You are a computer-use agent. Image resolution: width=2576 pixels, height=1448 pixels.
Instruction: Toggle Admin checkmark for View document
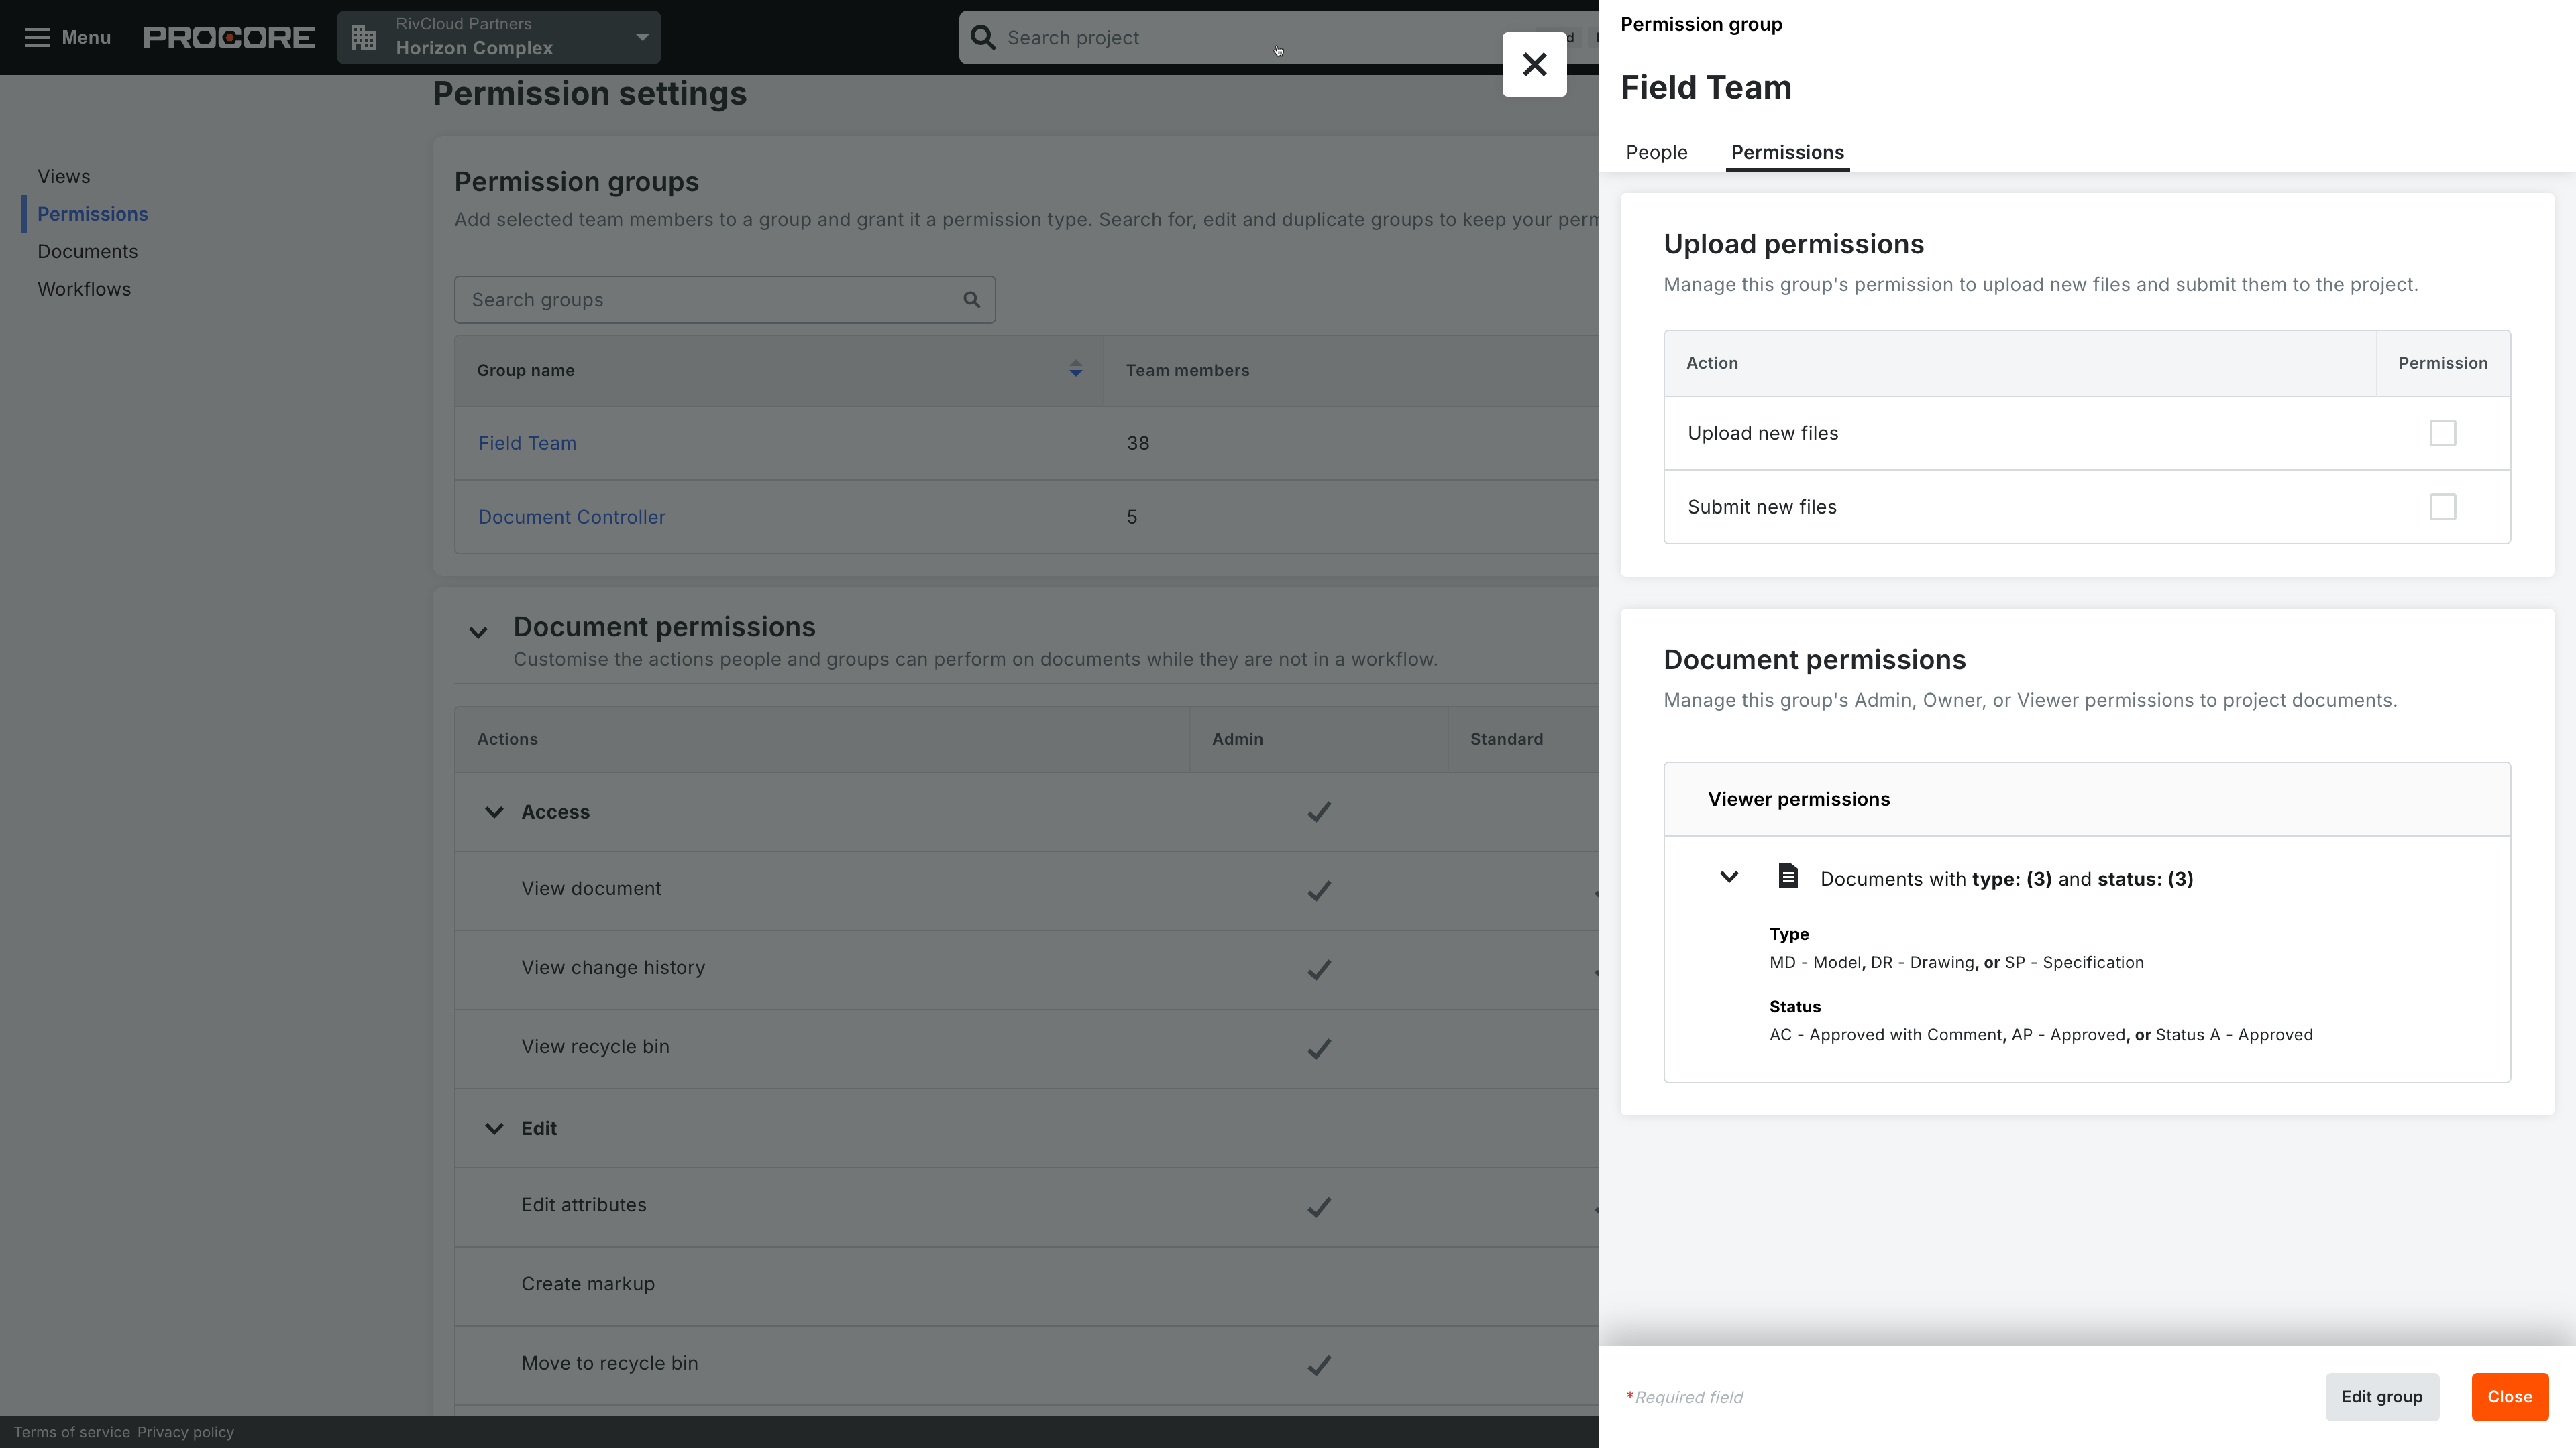point(1319,890)
